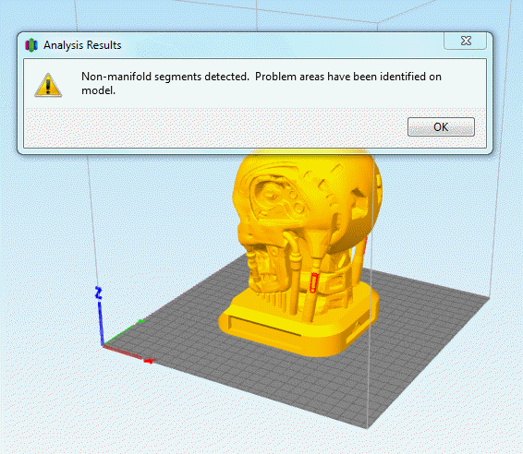The image size is (523, 454).
Task: Click the 'Non-manifold segments detected' message text
Action: [261, 83]
